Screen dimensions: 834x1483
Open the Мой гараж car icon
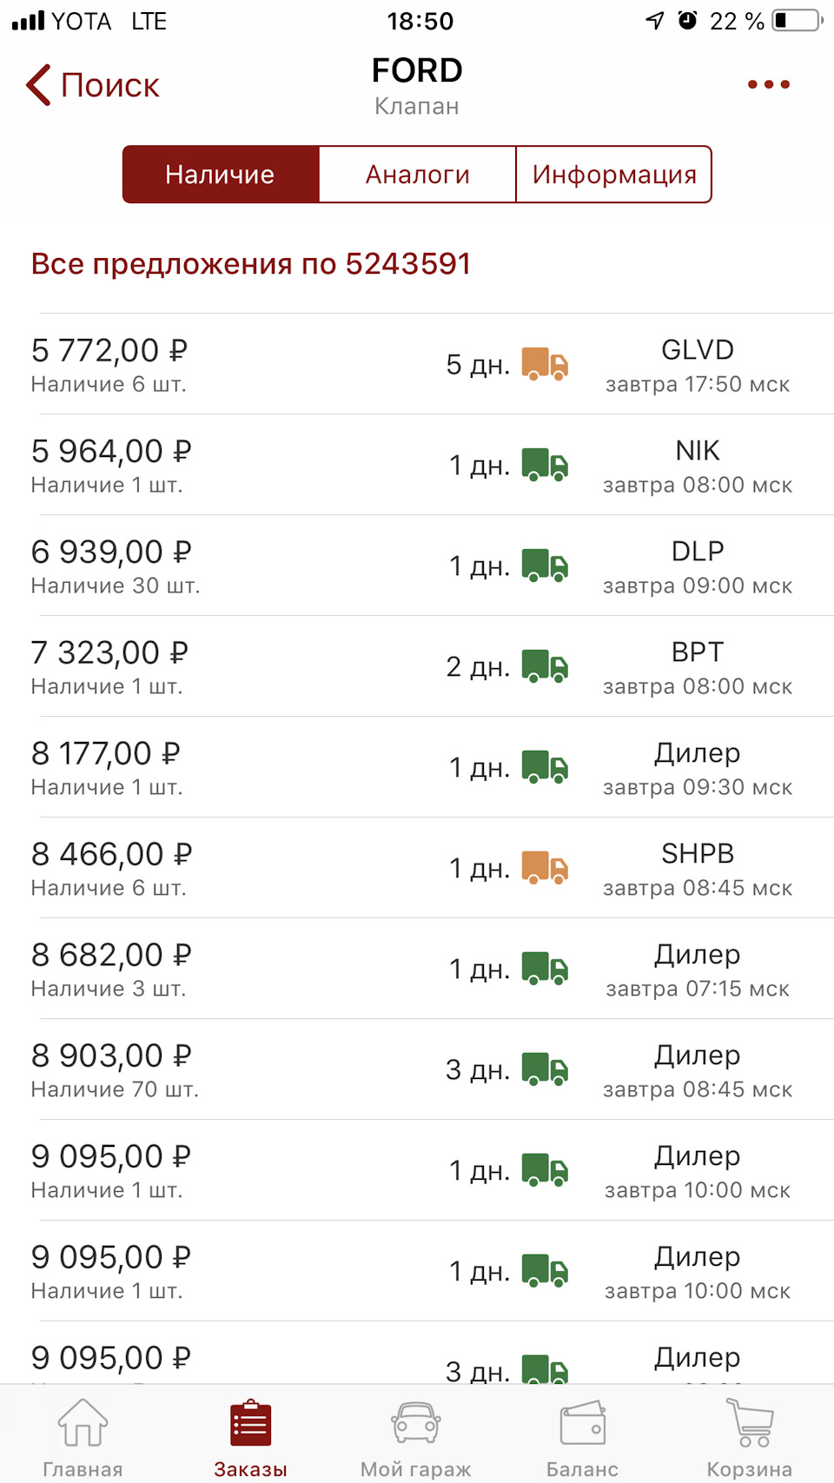pyautogui.click(x=416, y=1422)
